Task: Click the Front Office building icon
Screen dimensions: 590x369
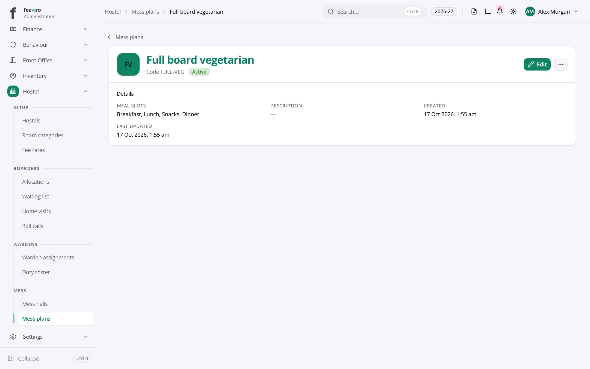Action: click(x=13, y=60)
